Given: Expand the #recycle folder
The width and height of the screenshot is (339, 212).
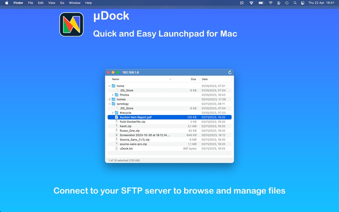Looking at the screenshot, I should click(x=113, y=112).
